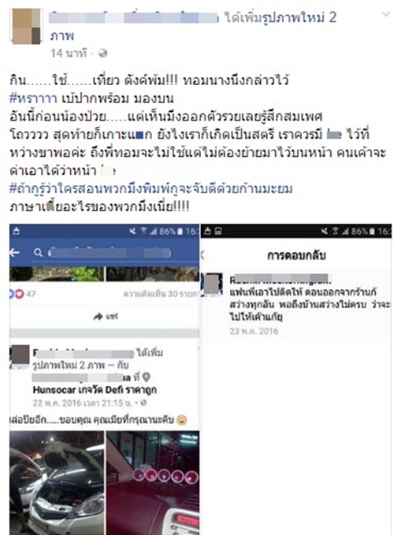Click the globe public privacy icon
394x535 pixels.
coord(102,54)
